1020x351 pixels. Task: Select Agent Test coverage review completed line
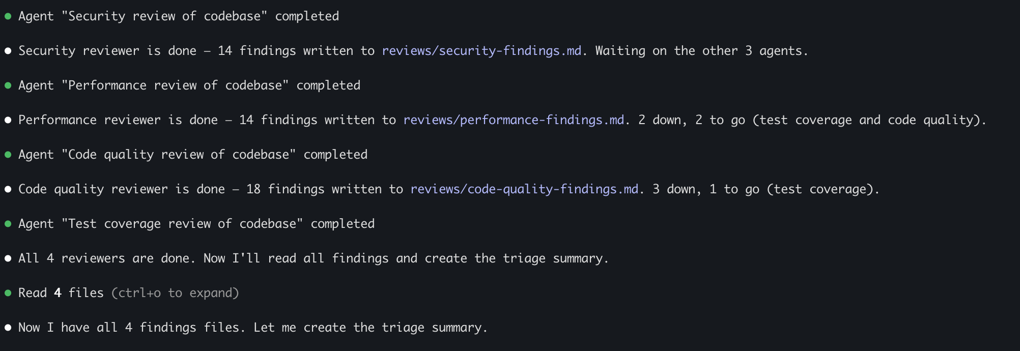click(196, 224)
